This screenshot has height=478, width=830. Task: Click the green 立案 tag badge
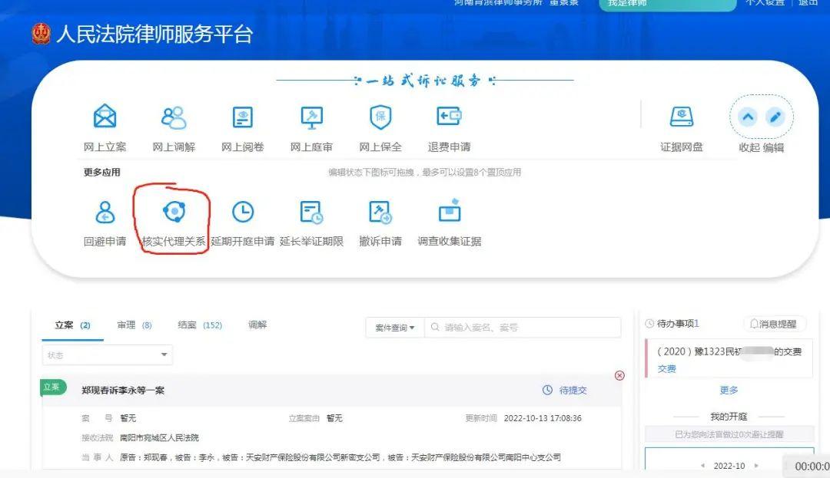pos(53,387)
